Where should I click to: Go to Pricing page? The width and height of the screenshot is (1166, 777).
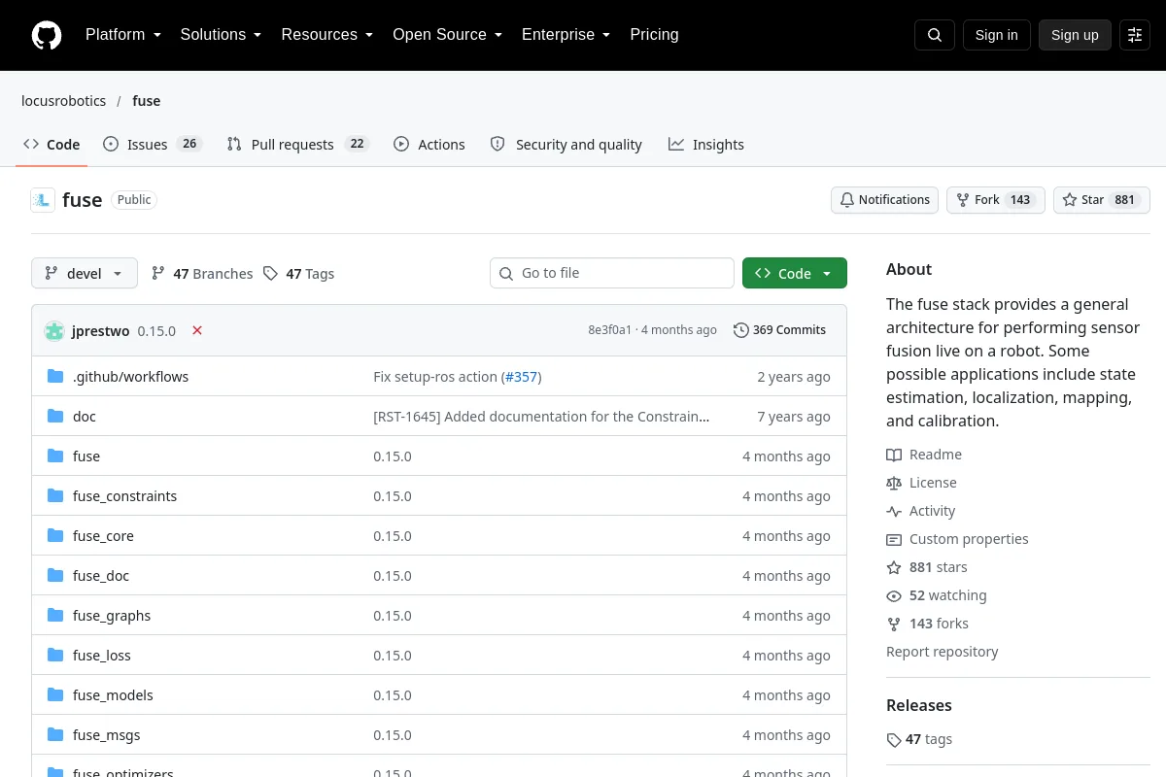(654, 35)
